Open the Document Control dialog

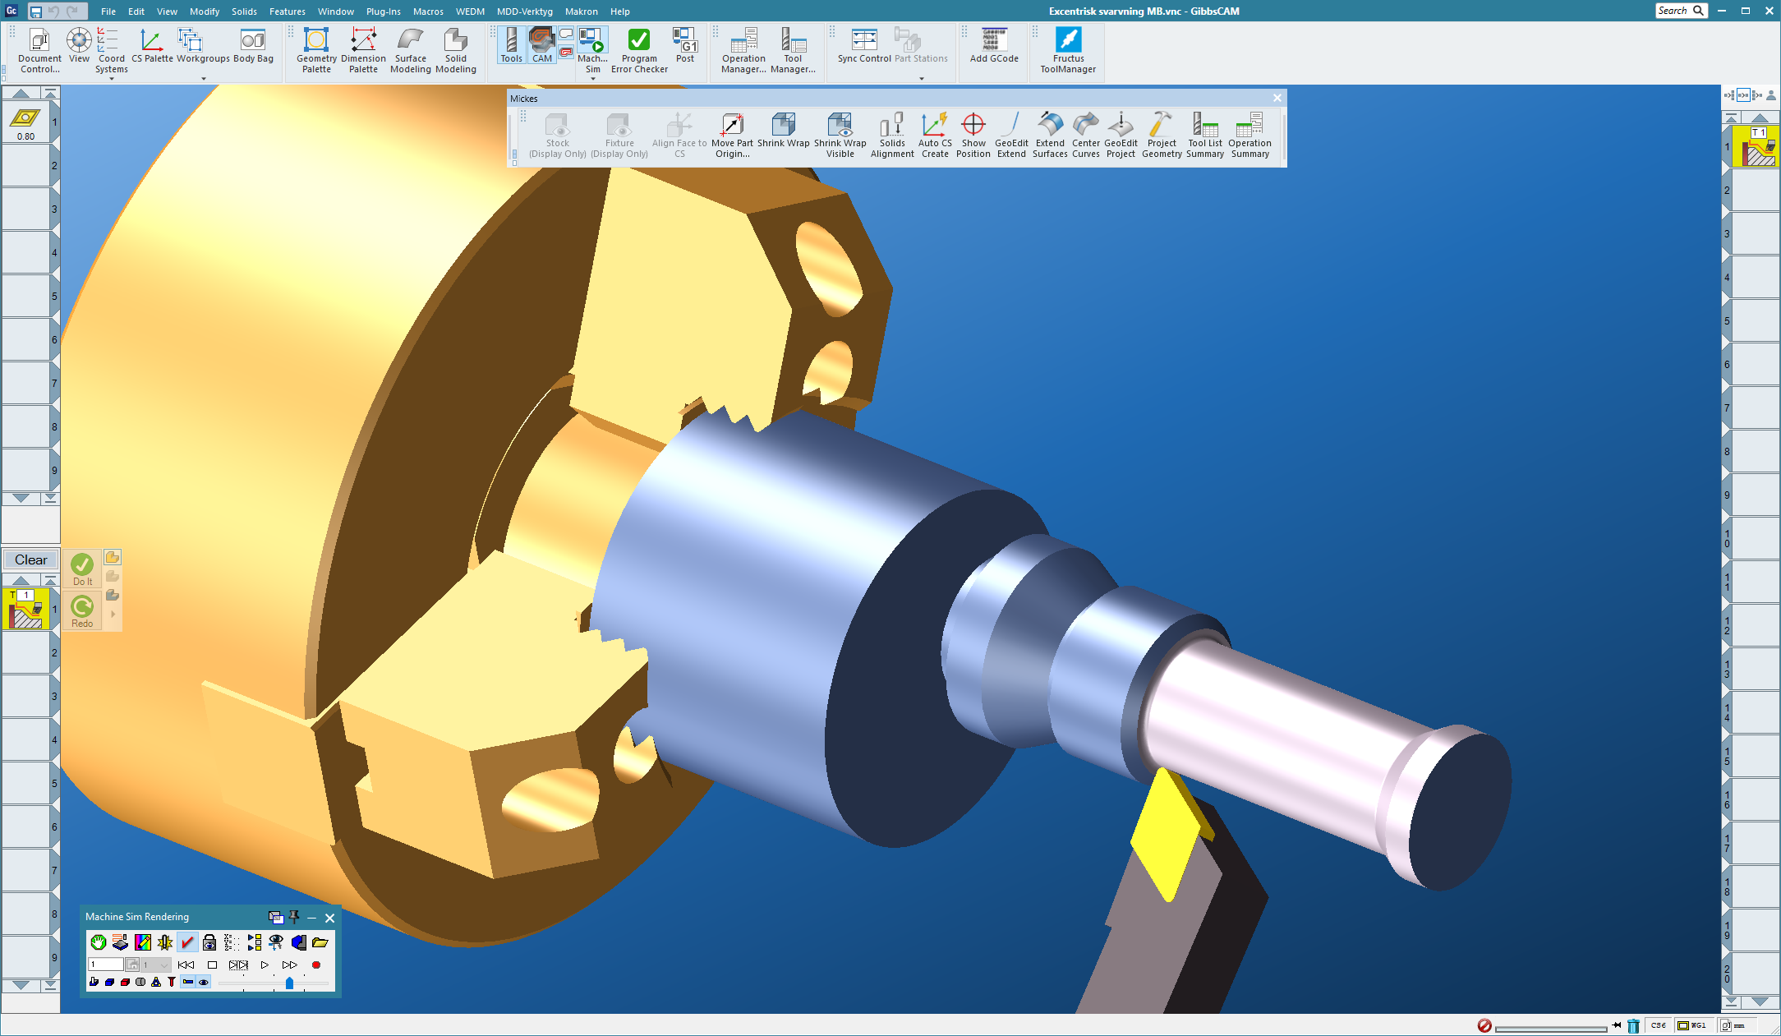(39, 51)
